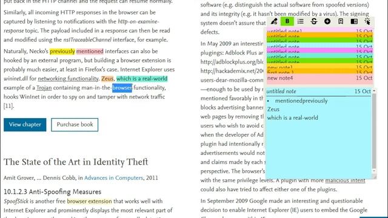The image size is (388, 218).
Task: Open the 'first note 1' orange note
Action: (319, 71)
